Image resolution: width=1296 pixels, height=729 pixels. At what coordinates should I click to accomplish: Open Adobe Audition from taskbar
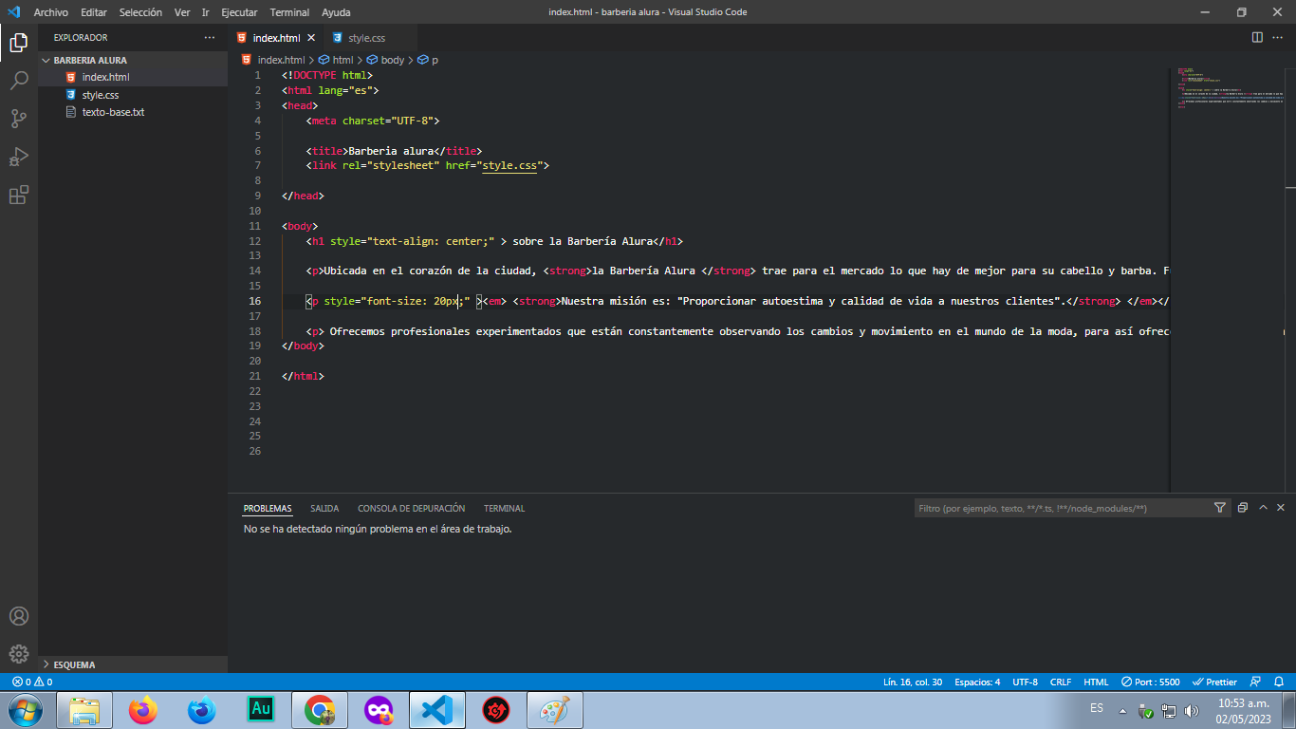click(261, 710)
